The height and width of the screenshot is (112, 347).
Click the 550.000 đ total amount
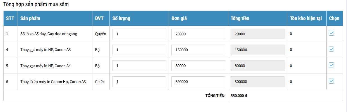pos(239,96)
